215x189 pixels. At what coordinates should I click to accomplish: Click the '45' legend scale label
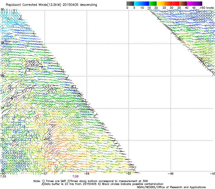click(x=194, y=8)
